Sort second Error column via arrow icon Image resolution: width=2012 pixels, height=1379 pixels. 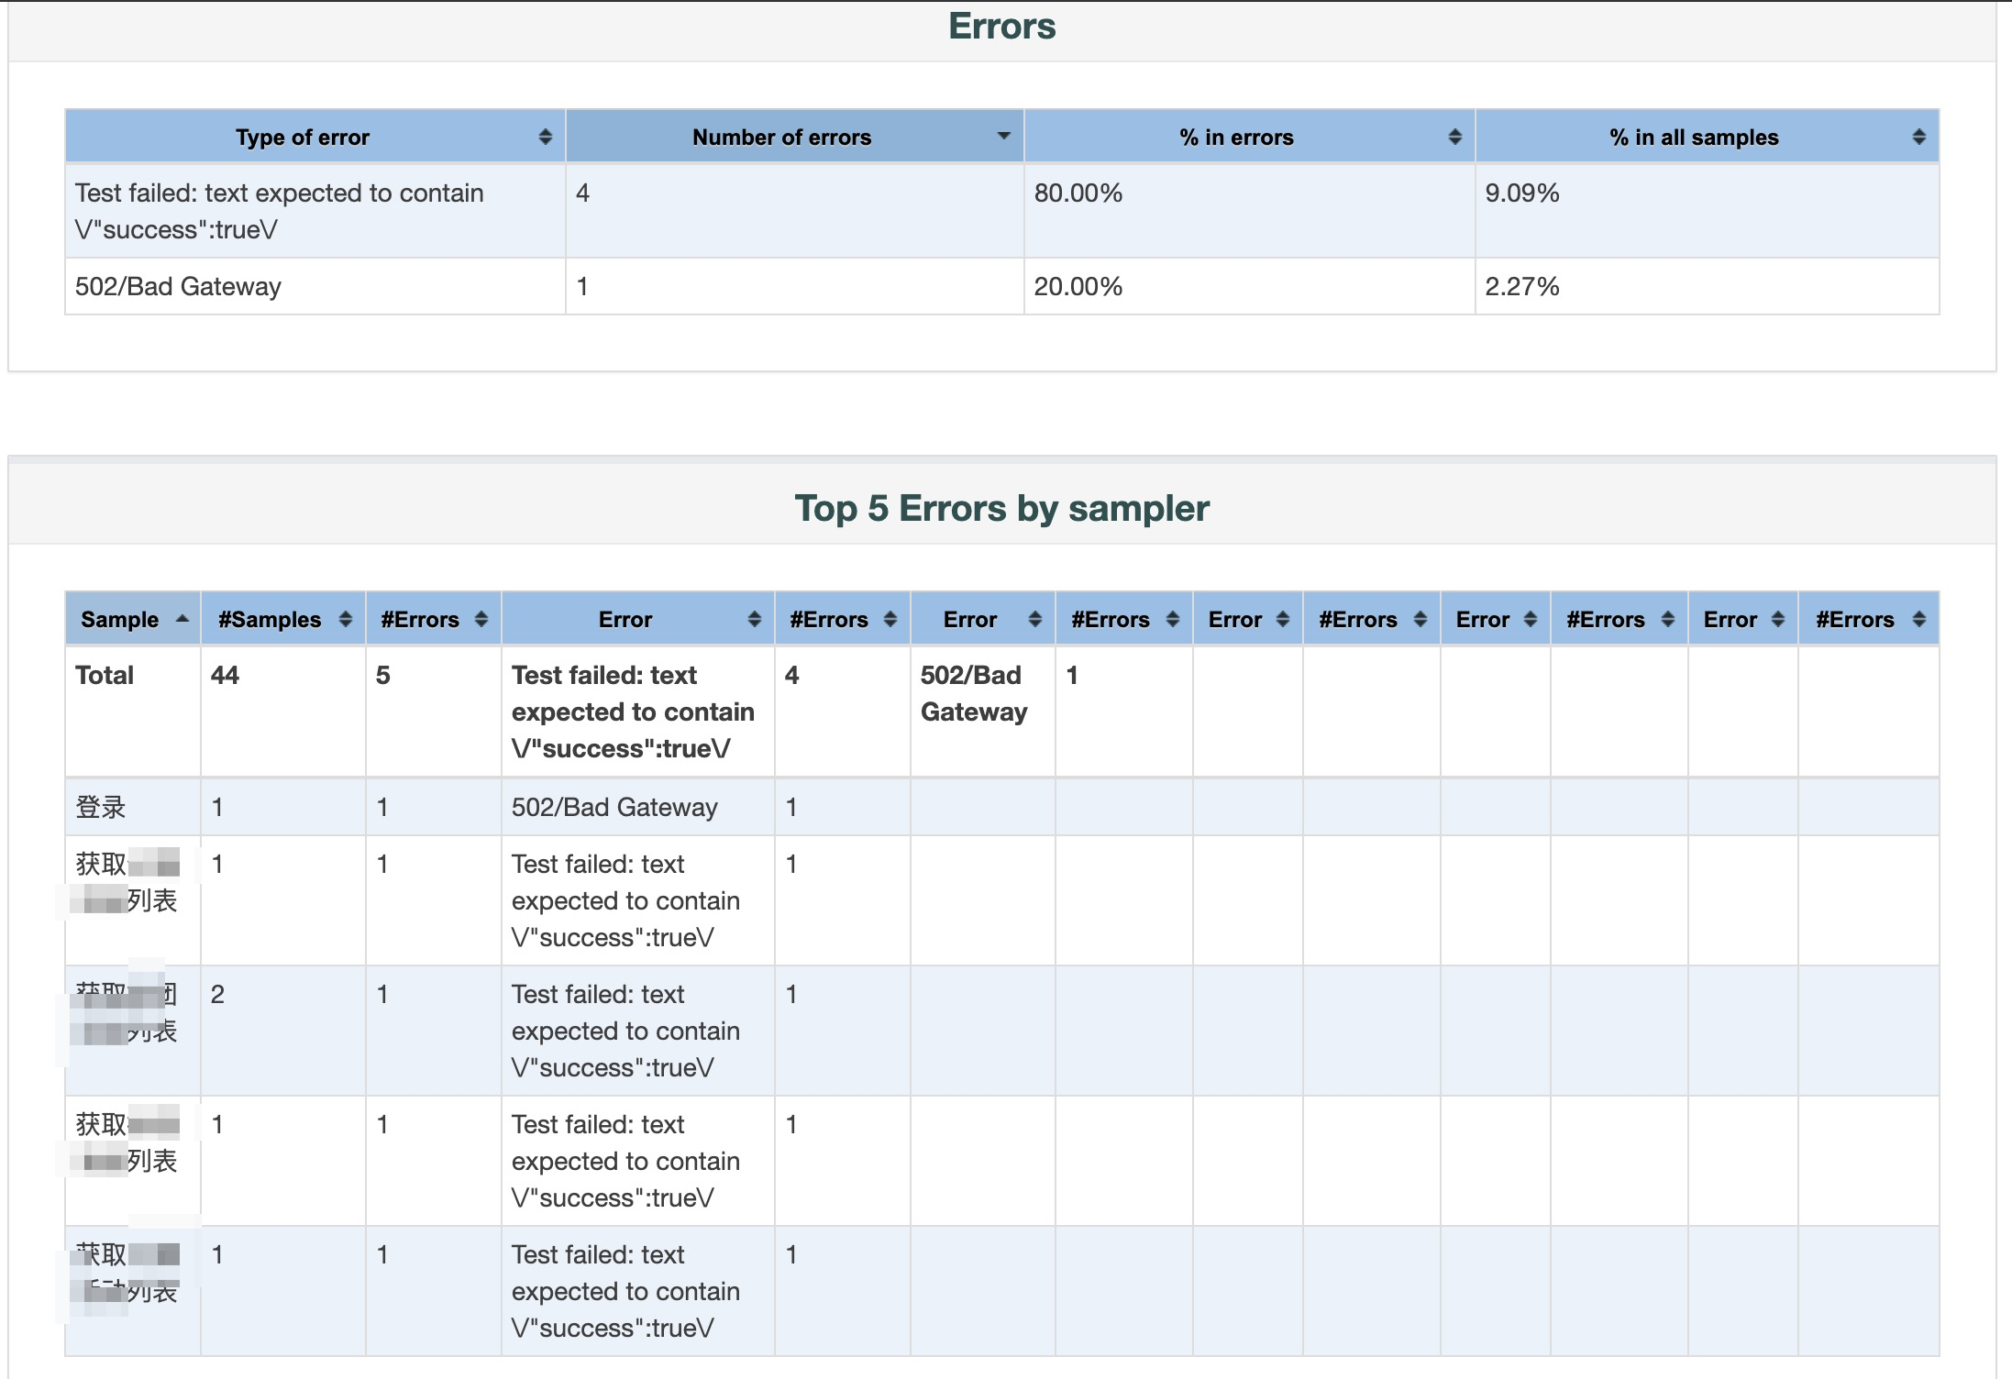[1034, 620]
